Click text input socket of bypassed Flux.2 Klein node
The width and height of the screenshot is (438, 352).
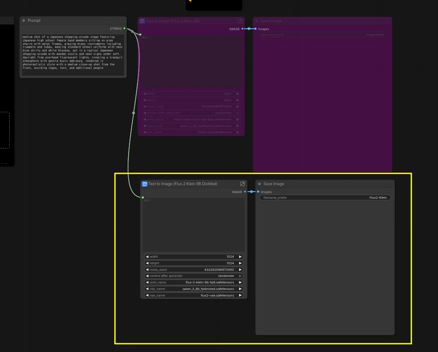click(140, 35)
